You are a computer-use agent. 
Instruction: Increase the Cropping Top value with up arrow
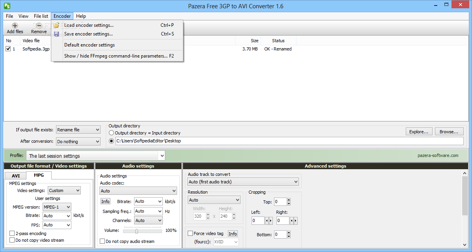tap(289, 200)
